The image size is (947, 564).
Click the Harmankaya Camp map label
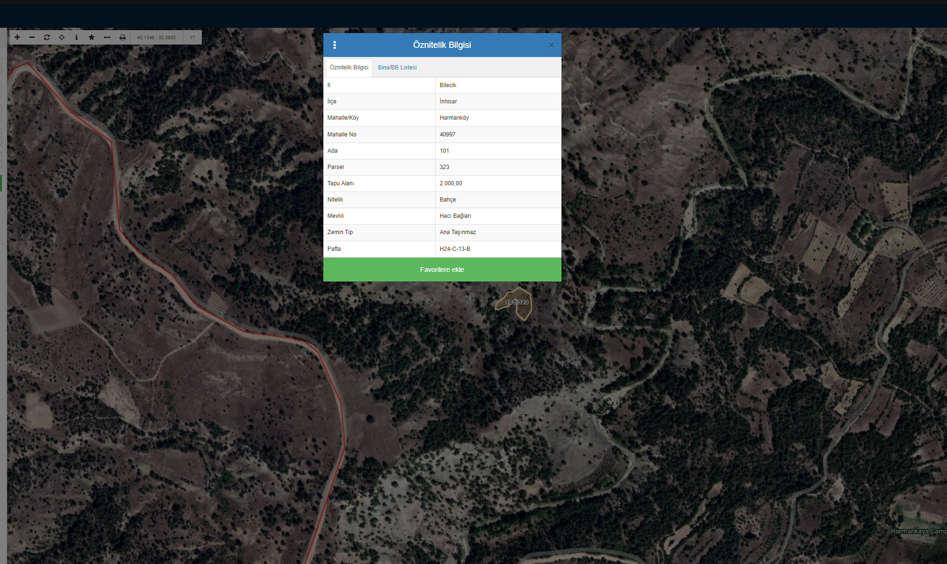(x=917, y=531)
